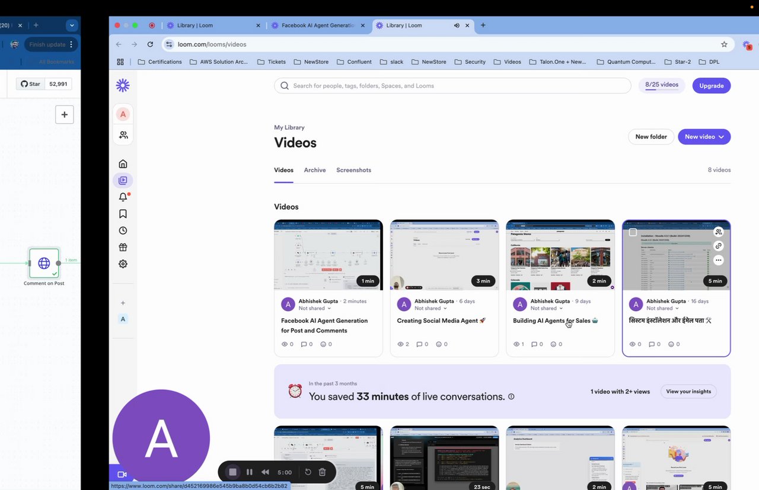Viewport: 759px width, 490px height.
Task: Select 'Comment on Post' node in left window
Action: click(44, 263)
